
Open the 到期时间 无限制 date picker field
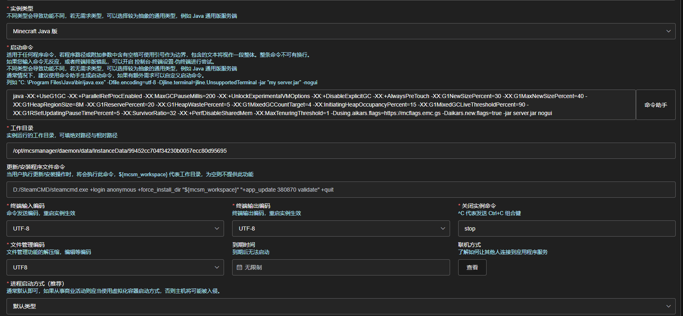[x=341, y=267]
